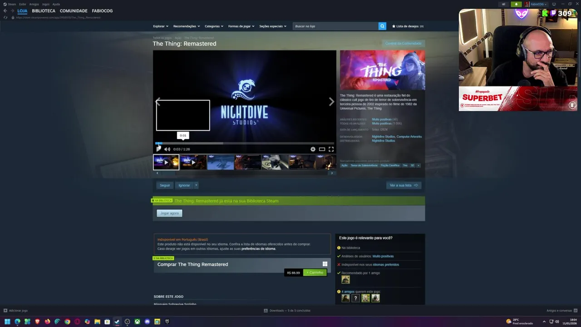Image resolution: width=581 pixels, height=327 pixels.
Task: Open the trailer settings gear
Action: (x=313, y=149)
